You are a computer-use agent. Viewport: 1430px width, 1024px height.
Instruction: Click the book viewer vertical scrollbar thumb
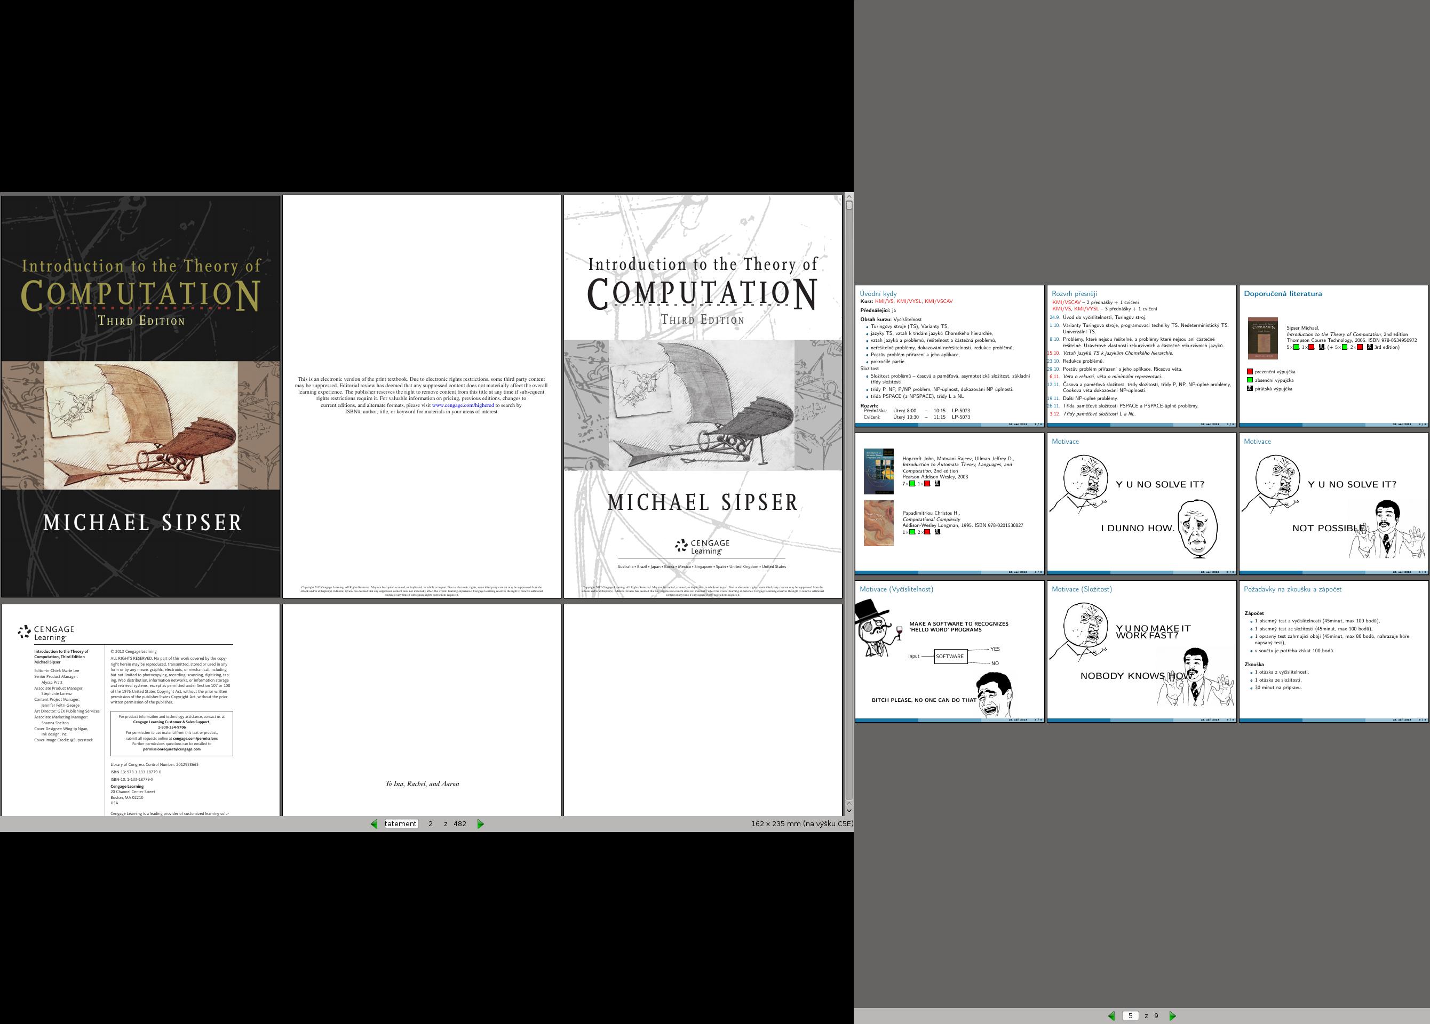[x=849, y=205]
